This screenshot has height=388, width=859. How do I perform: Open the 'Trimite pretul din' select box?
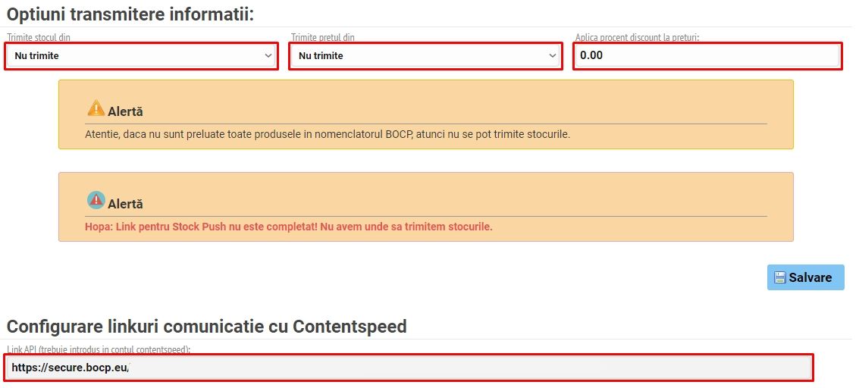click(x=425, y=56)
